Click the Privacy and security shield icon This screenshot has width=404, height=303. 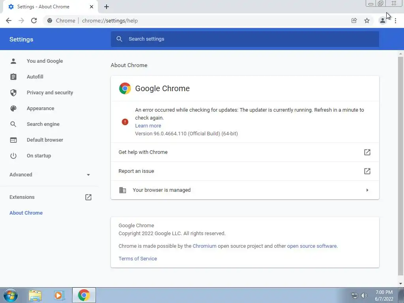click(13, 92)
